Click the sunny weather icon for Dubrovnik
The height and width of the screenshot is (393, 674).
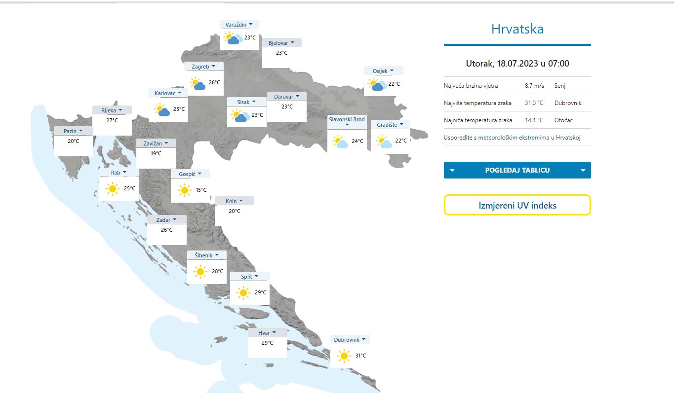pos(344,356)
